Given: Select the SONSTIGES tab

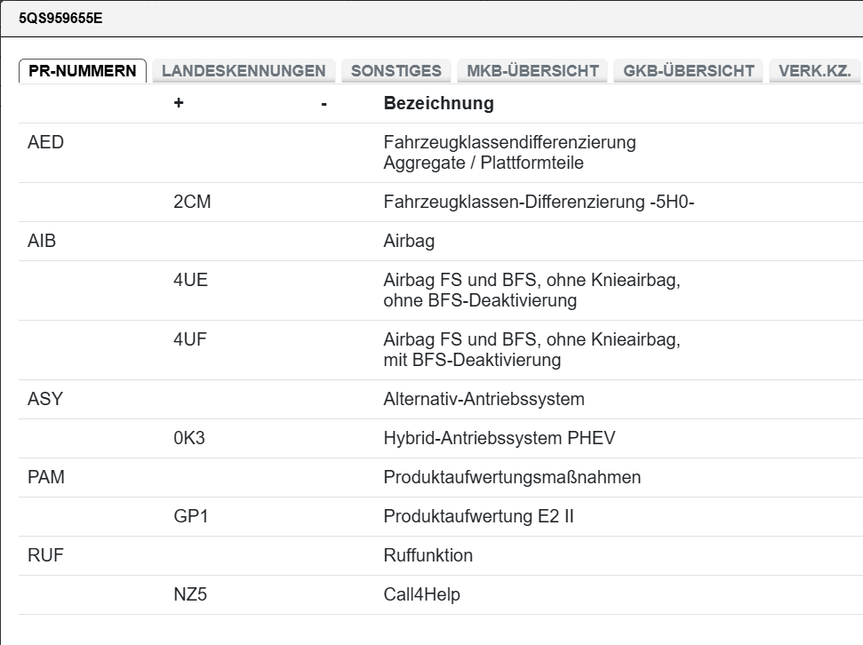Looking at the screenshot, I should (x=396, y=71).
